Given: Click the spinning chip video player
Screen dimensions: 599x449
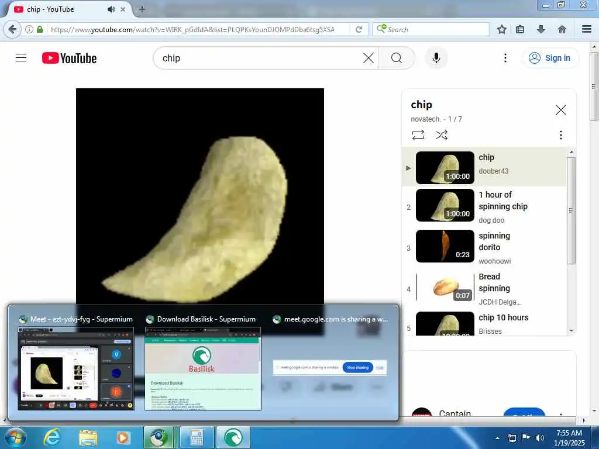Looking at the screenshot, I should [x=200, y=196].
